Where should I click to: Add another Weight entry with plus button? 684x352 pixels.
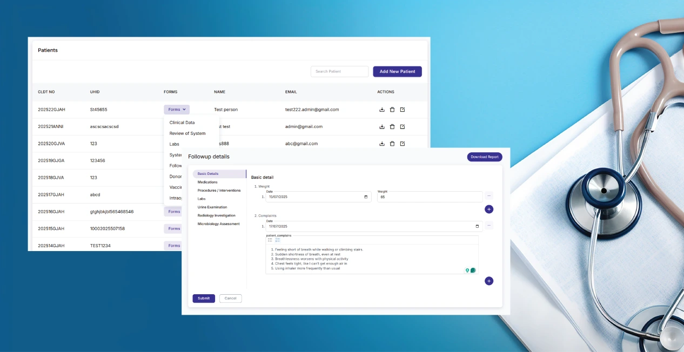click(x=488, y=209)
